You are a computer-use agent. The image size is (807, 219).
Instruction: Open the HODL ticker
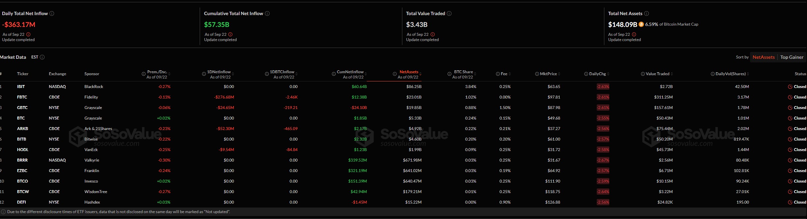(23, 150)
